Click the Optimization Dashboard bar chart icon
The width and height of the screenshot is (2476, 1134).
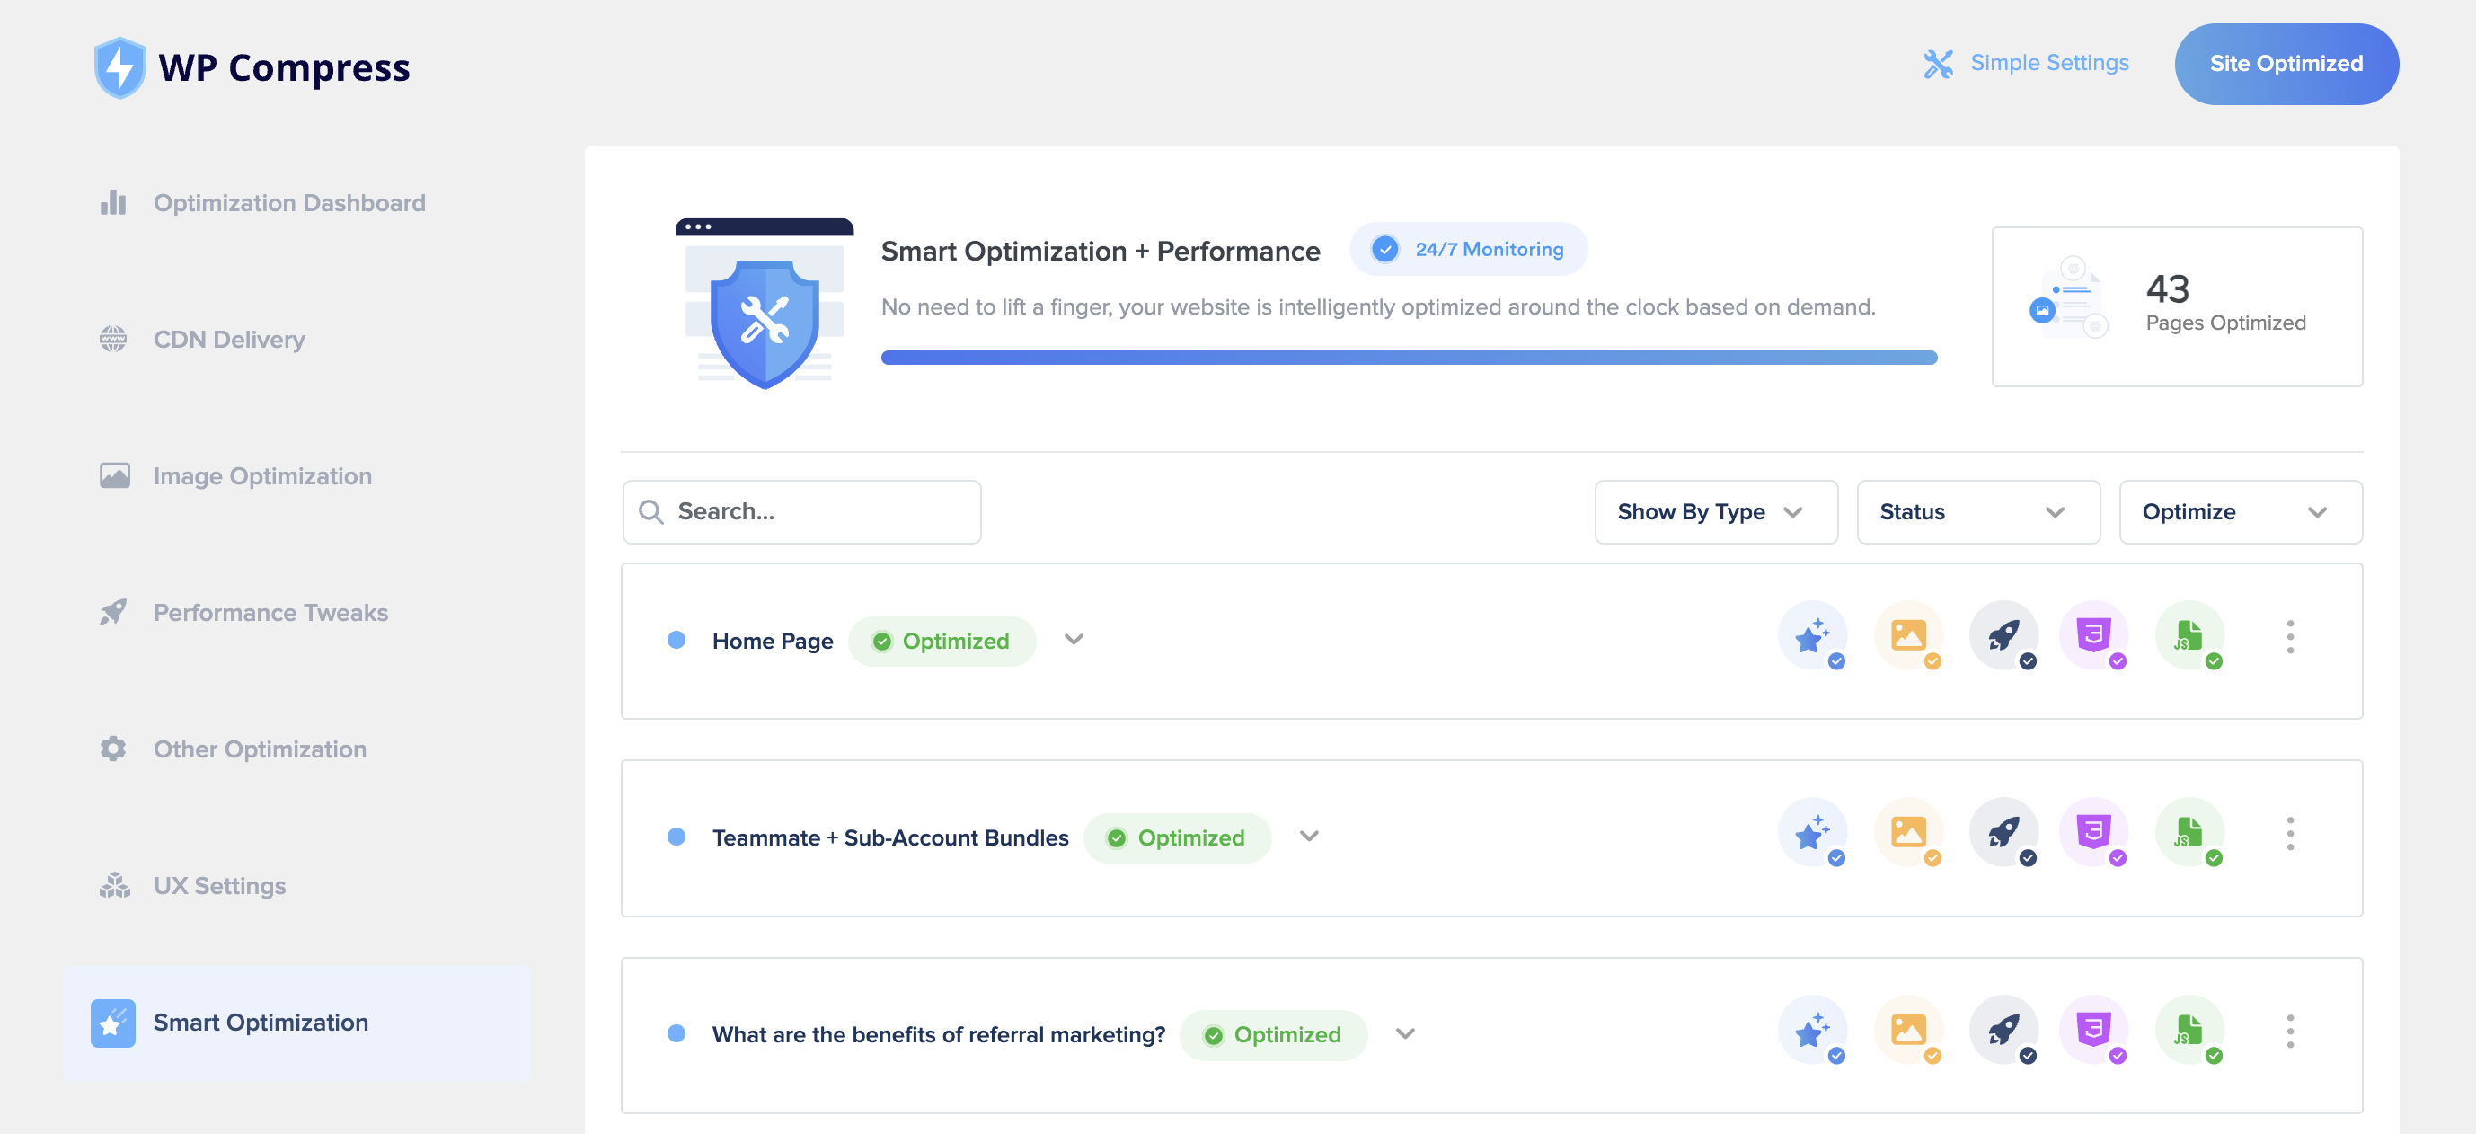113,203
